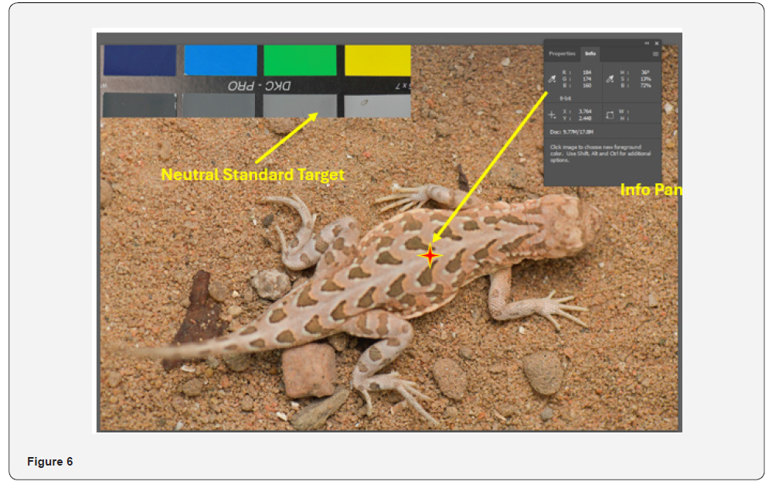The height and width of the screenshot is (488, 772).
Task: Click the eyedropper icon beside HSB readout
Action: [x=610, y=79]
